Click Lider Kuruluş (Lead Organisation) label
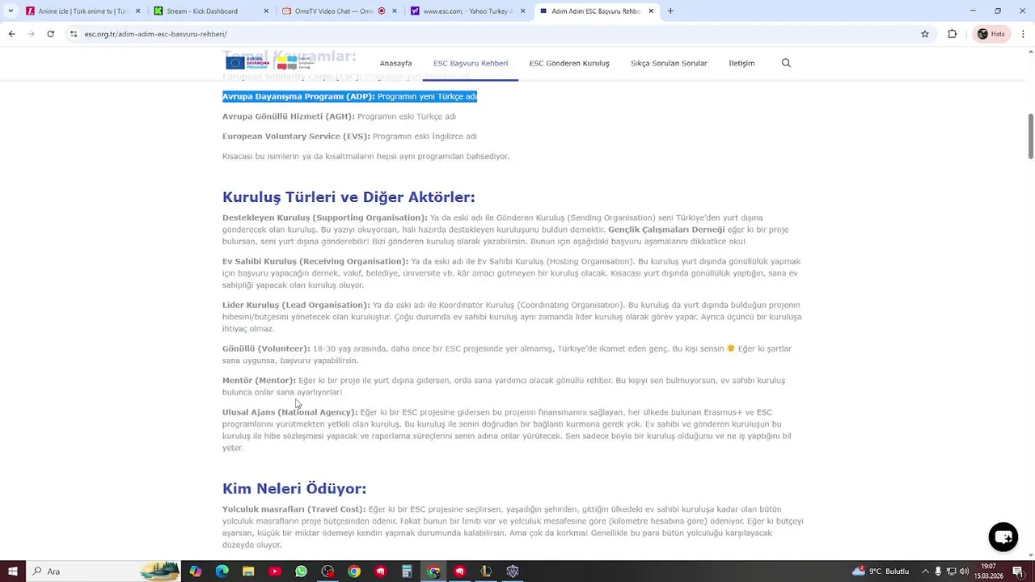Viewport: 1035px width, 582px height. pos(296,305)
